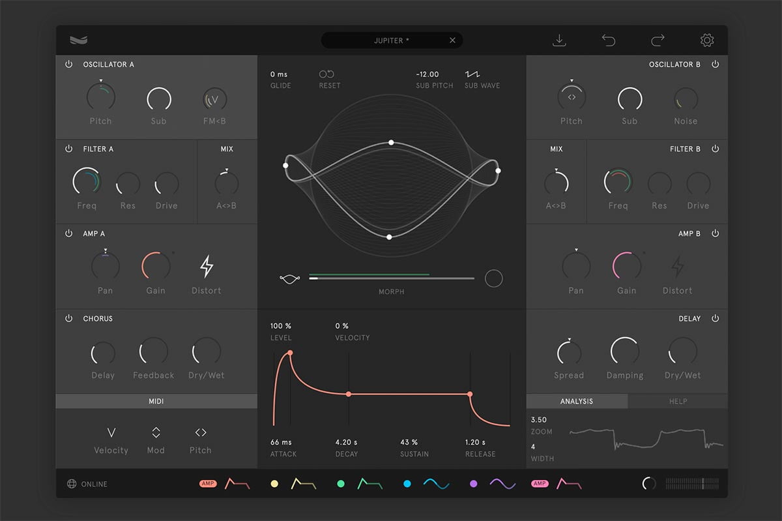Click the Delay Damping knob

pyautogui.click(x=625, y=351)
